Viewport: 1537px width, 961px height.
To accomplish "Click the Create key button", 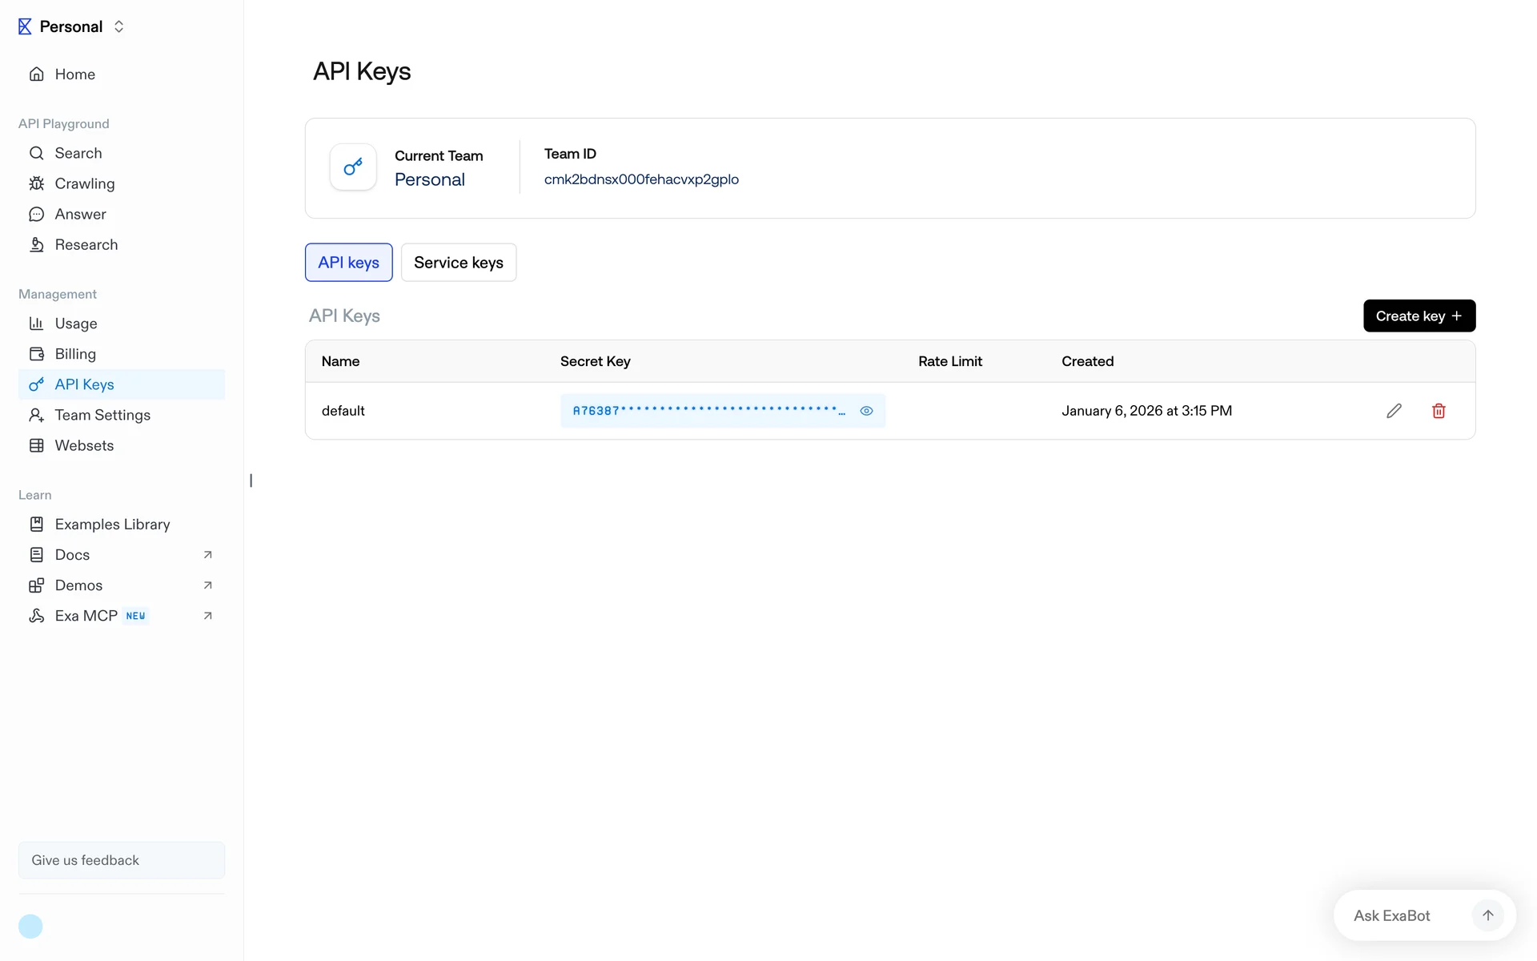I will [x=1419, y=316].
